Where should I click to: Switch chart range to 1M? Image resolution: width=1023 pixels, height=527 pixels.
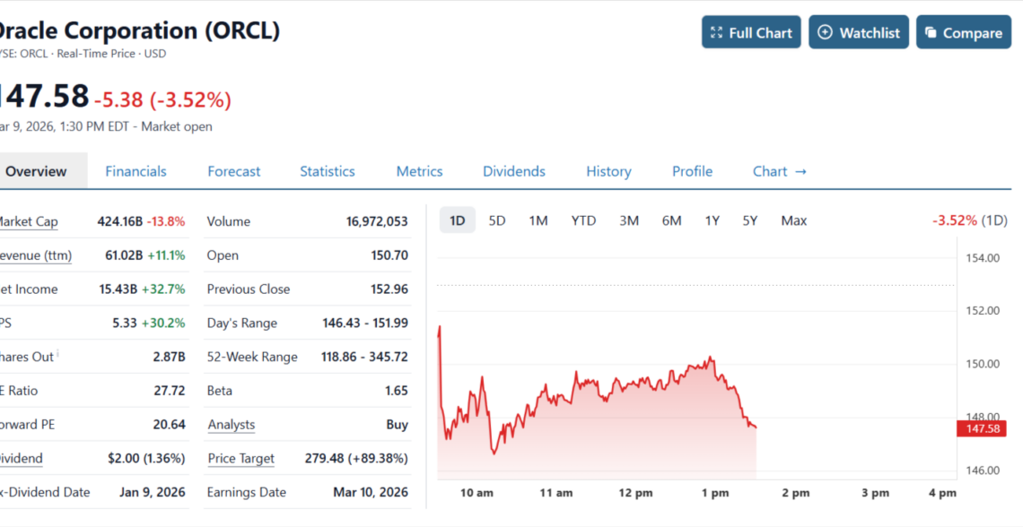[x=538, y=220]
